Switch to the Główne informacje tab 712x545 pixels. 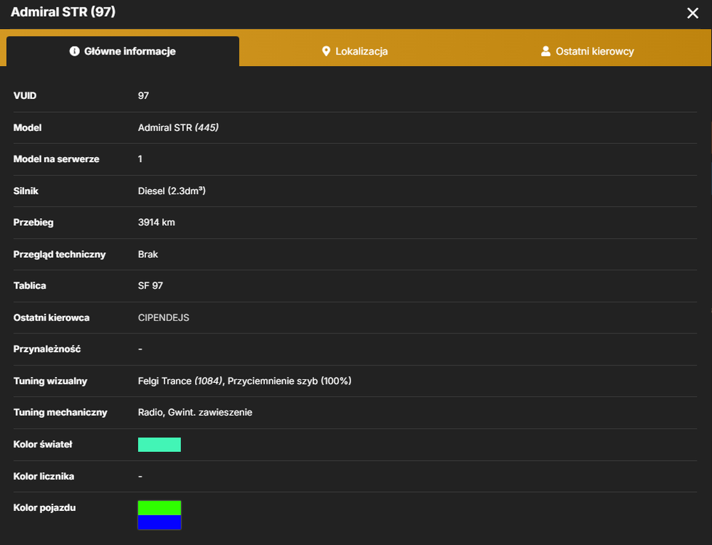(123, 52)
